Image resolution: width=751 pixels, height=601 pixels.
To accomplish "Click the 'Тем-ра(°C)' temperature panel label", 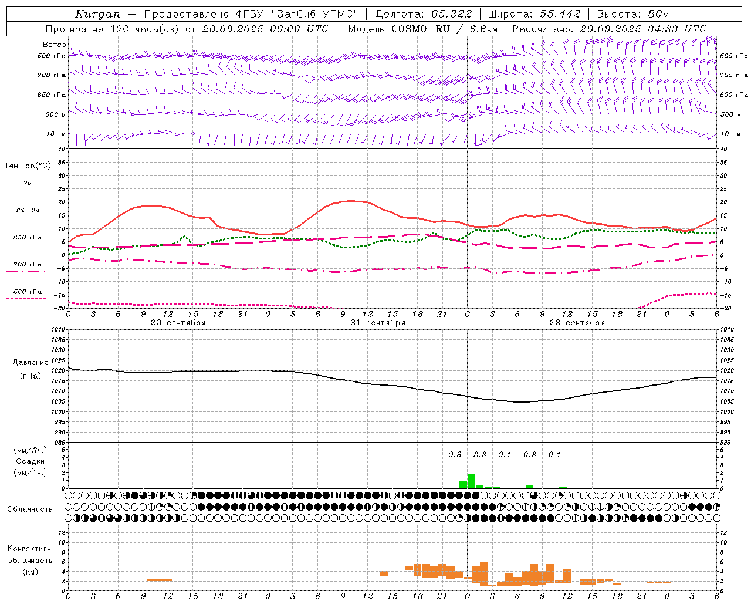I will coord(28,166).
